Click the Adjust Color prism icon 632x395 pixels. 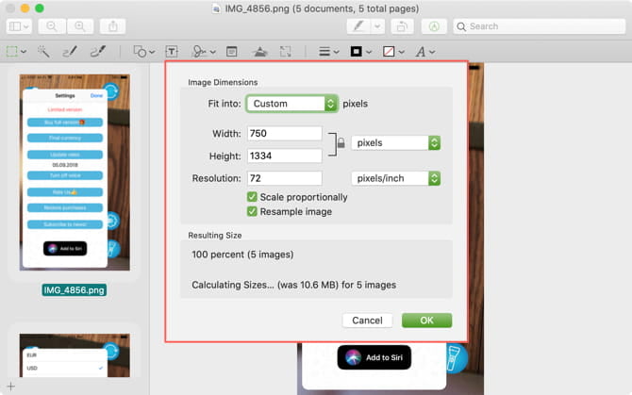pos(260,52)
